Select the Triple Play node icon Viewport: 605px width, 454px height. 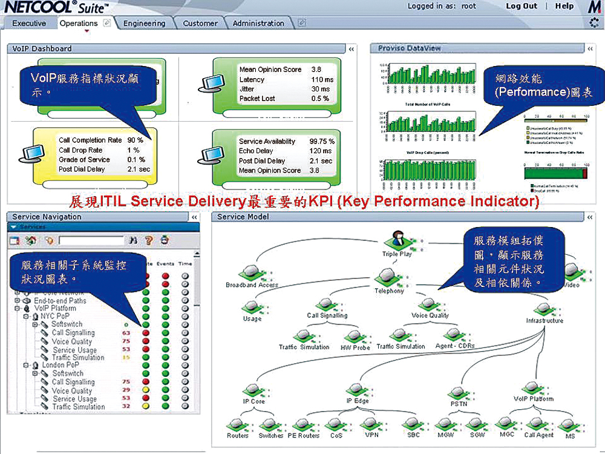click(x=397, y=240)
